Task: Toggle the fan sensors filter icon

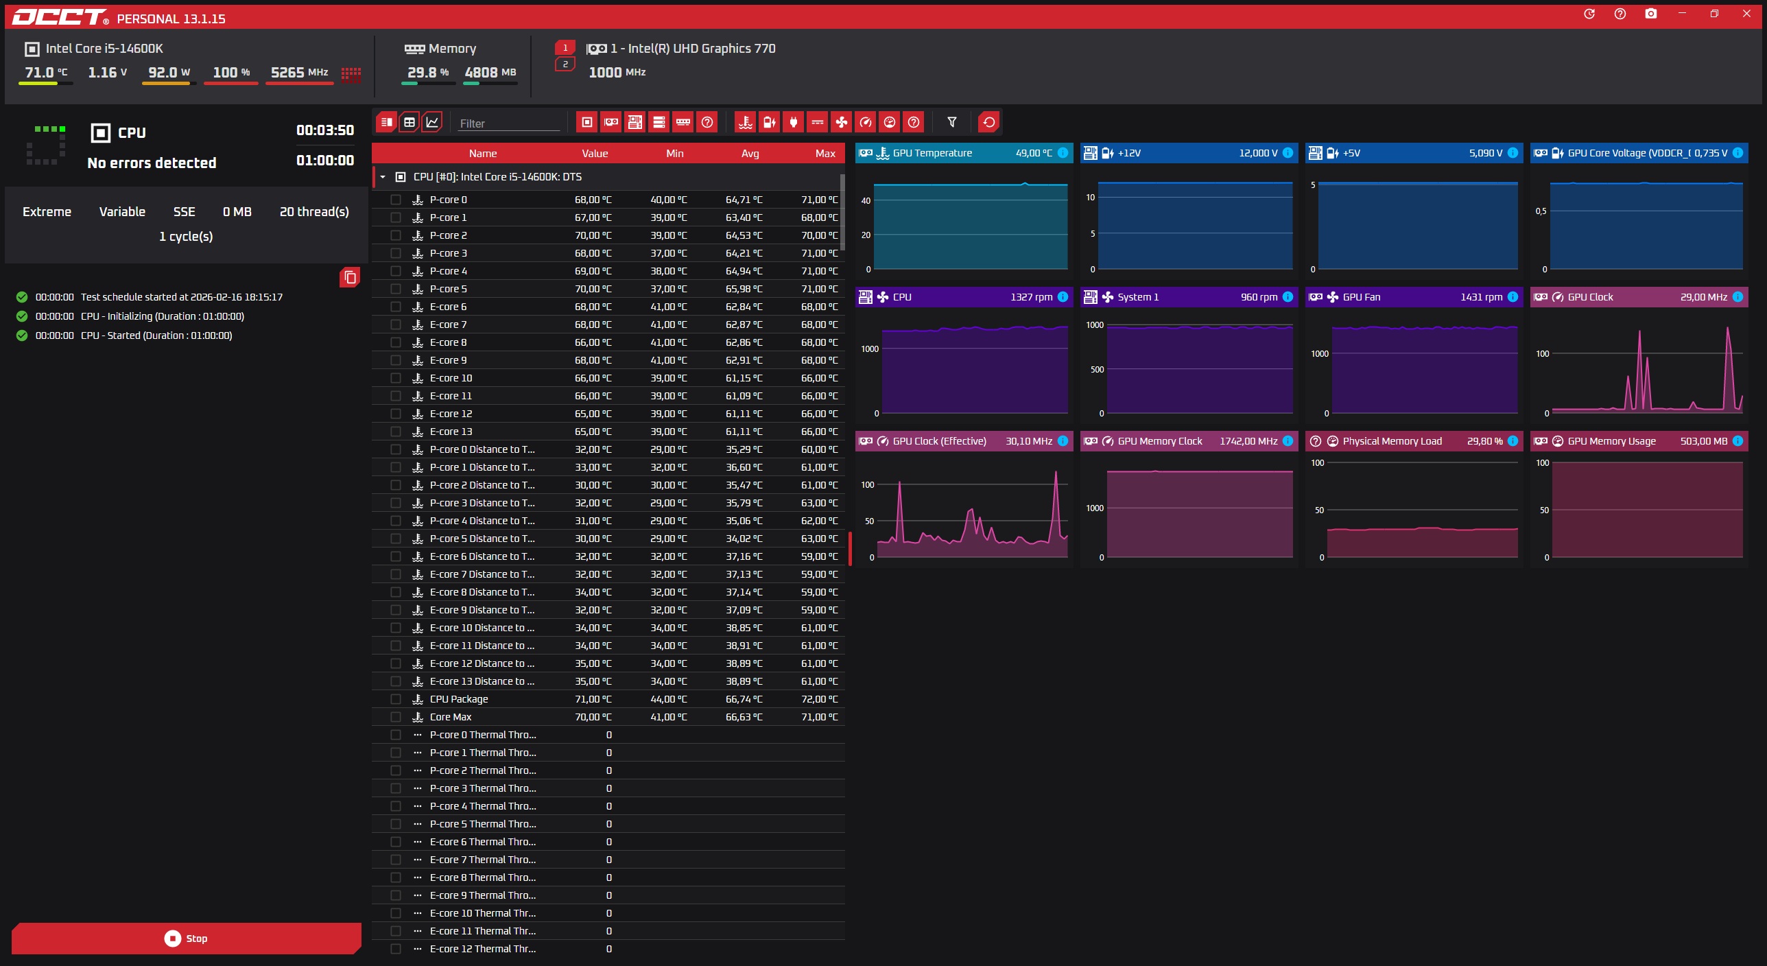Action: 841,122
